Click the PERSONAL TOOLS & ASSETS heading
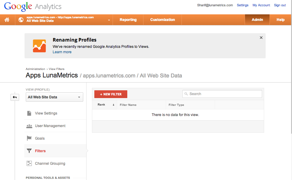Viewport: 292px width, 180px height. click(x=48, y=178)
